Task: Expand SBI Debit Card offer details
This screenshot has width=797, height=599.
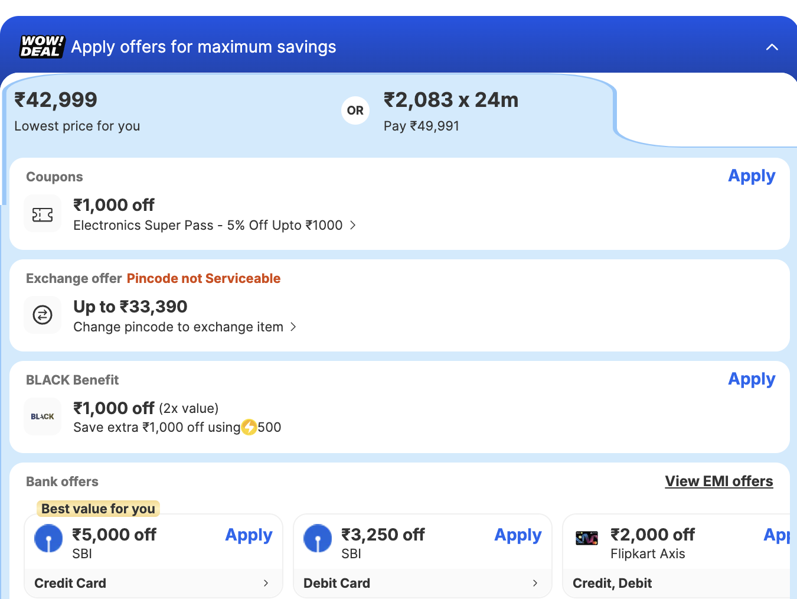Action: tap(535, 583)
